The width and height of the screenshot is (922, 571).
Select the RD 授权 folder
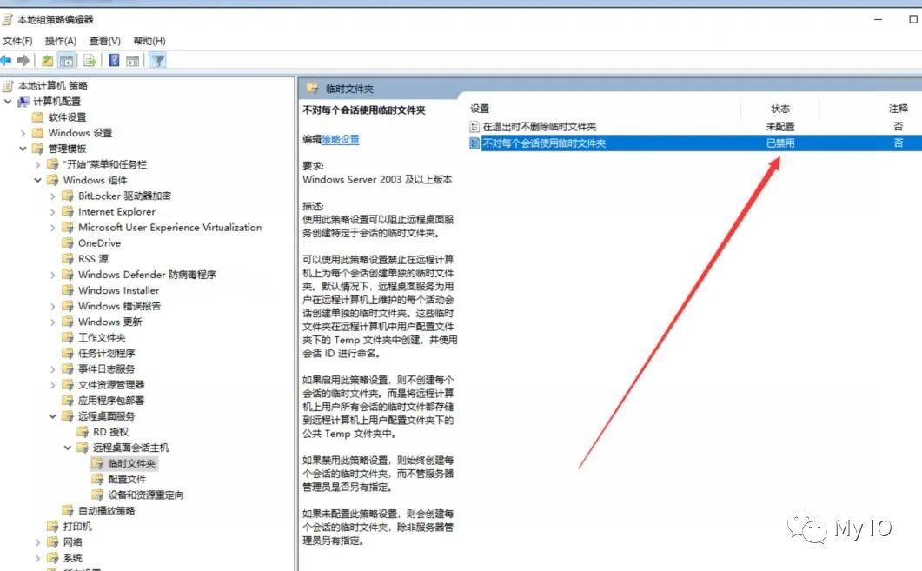click(110, 432)
